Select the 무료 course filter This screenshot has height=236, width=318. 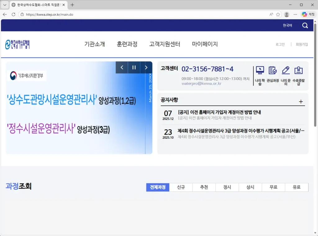pos(273,187)
